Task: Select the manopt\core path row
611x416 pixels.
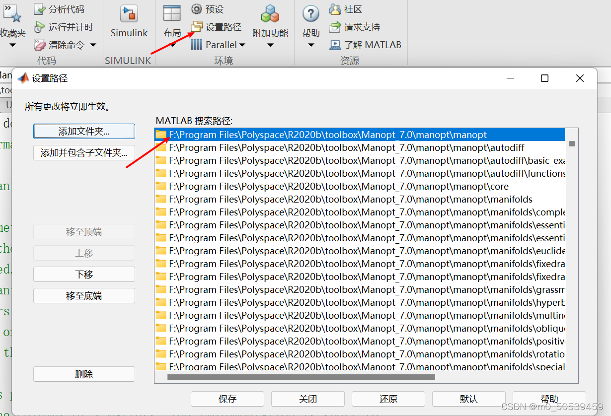Action: (x=360, y=186)
